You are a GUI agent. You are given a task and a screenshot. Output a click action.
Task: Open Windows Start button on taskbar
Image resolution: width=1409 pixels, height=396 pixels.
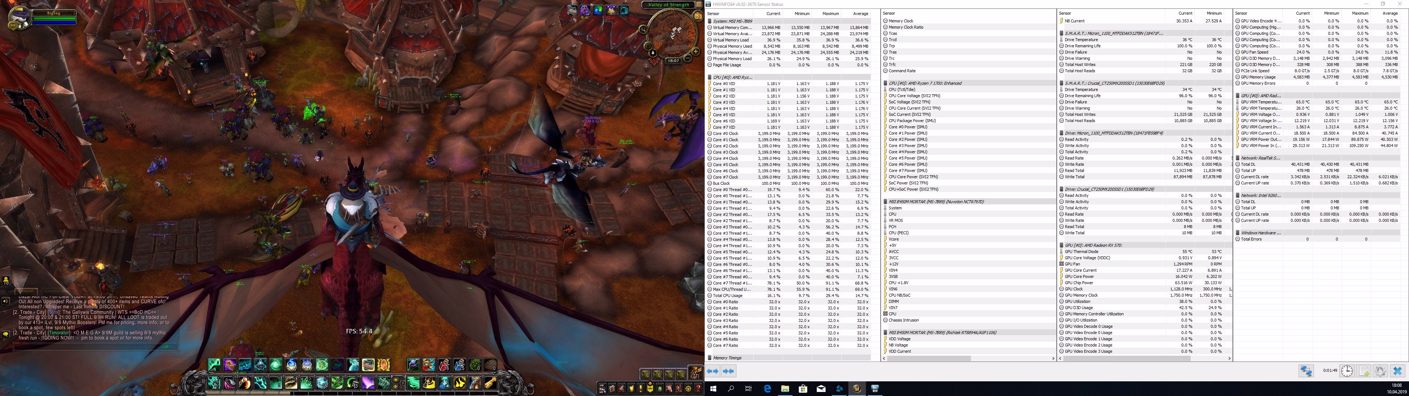pos(713,388)
